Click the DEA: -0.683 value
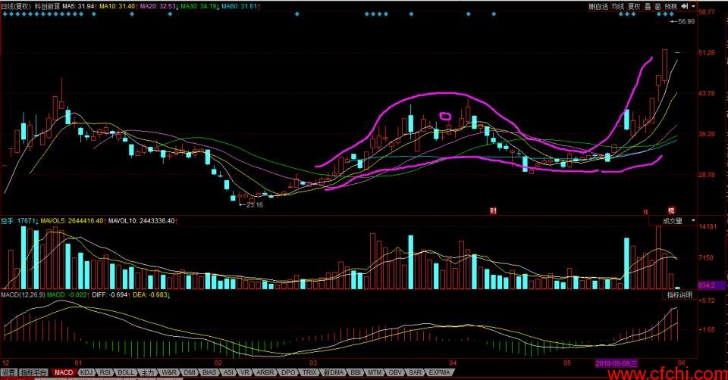The width and height of the screenshot is (728, 380). click(x=152, y=294)
